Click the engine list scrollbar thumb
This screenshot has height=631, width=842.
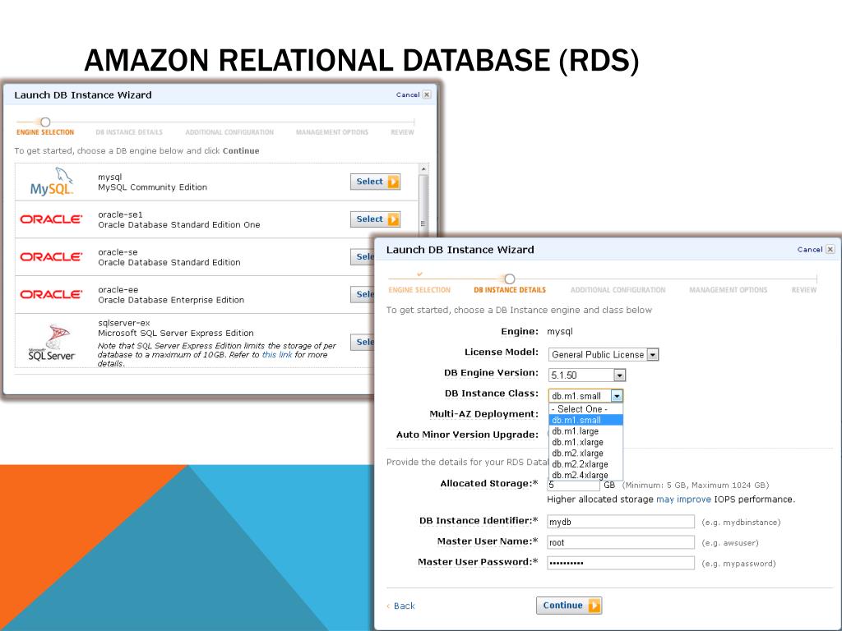coord(423,204)
